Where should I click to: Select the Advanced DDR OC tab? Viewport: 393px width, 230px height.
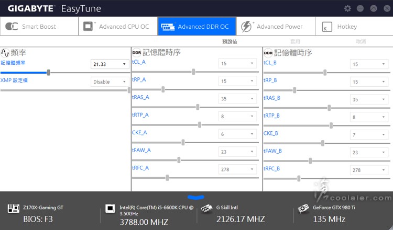click(x=196, y=26)
